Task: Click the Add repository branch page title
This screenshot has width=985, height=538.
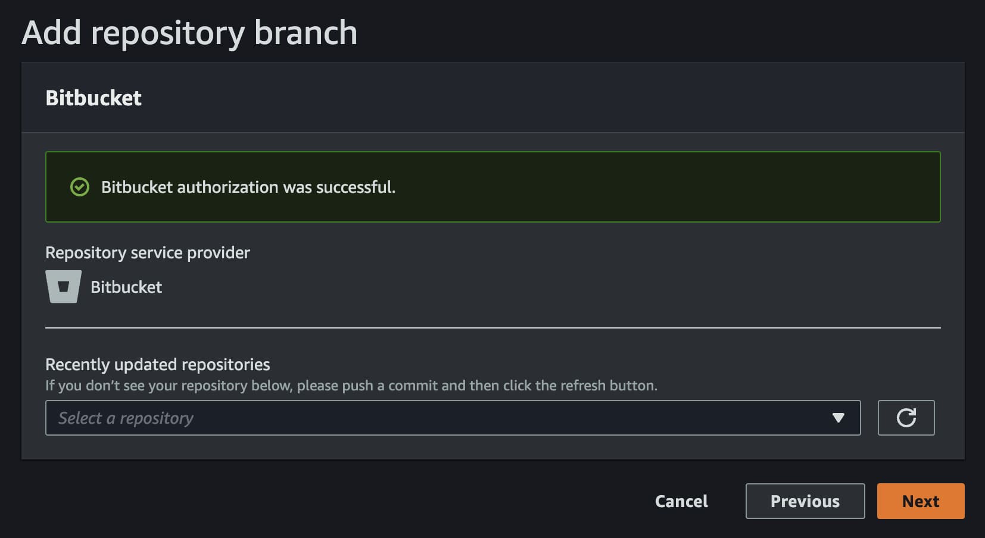Action: 189,33
